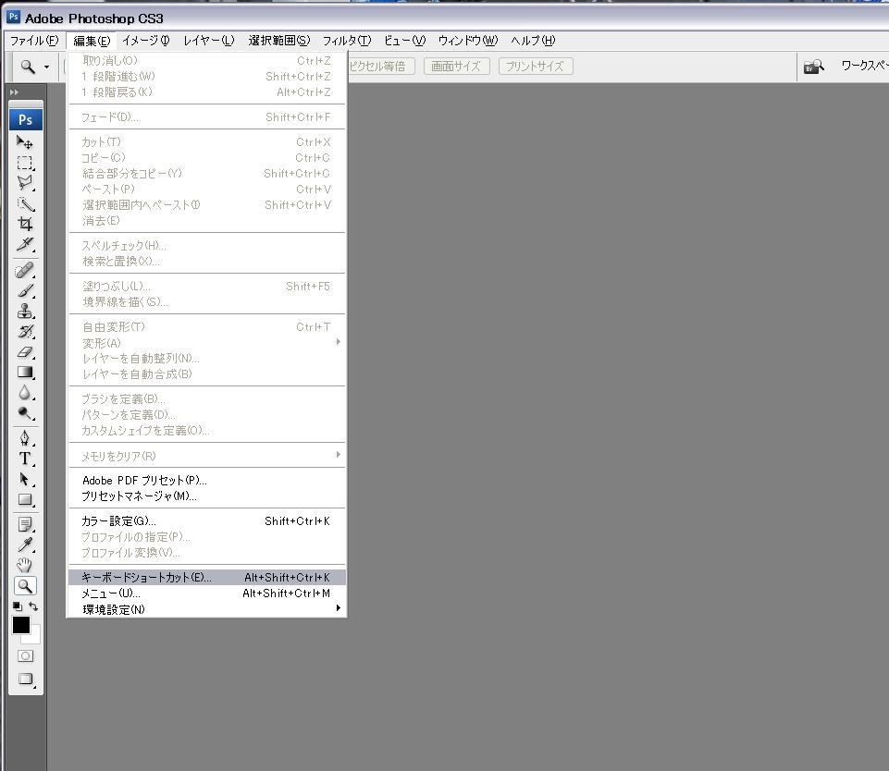Open the ビュー(V) menu

click(x=404, y=41)
